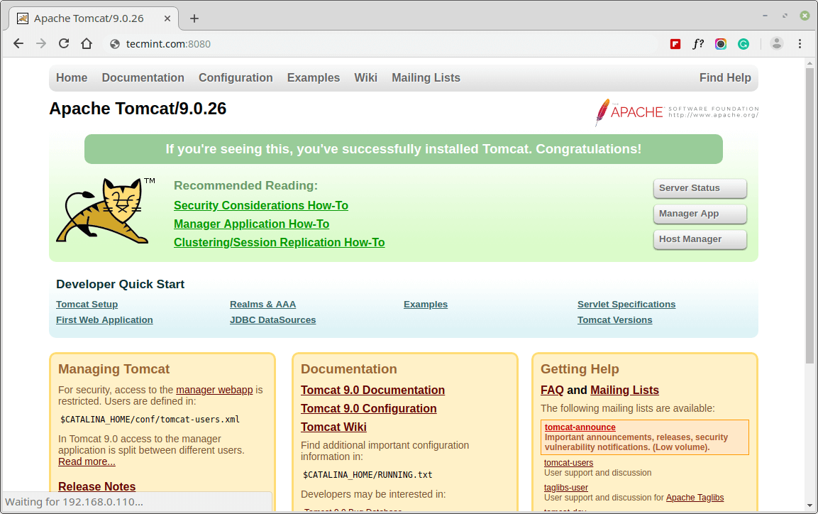The width and height of the screenshot is (818, 514).
Task: Open a new browser tab
Action: click(x=194, y=18)
